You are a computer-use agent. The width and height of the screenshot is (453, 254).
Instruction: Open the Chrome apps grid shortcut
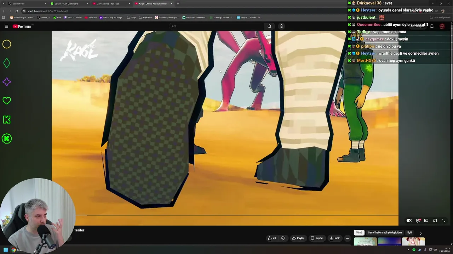4,17
